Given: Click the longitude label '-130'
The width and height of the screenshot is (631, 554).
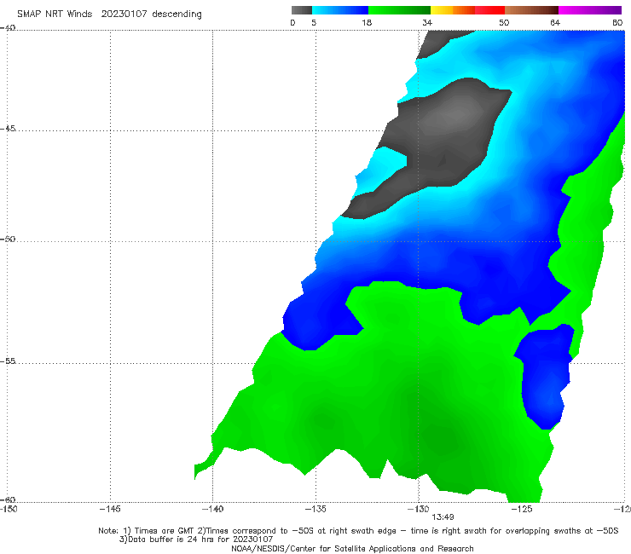Looking at the screenshot, I should tap(418, 509).
